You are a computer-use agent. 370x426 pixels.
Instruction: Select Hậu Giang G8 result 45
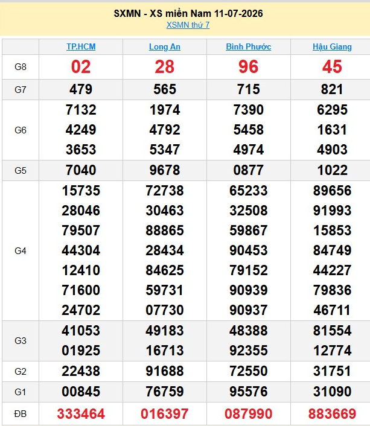click(x=332, y=67)
